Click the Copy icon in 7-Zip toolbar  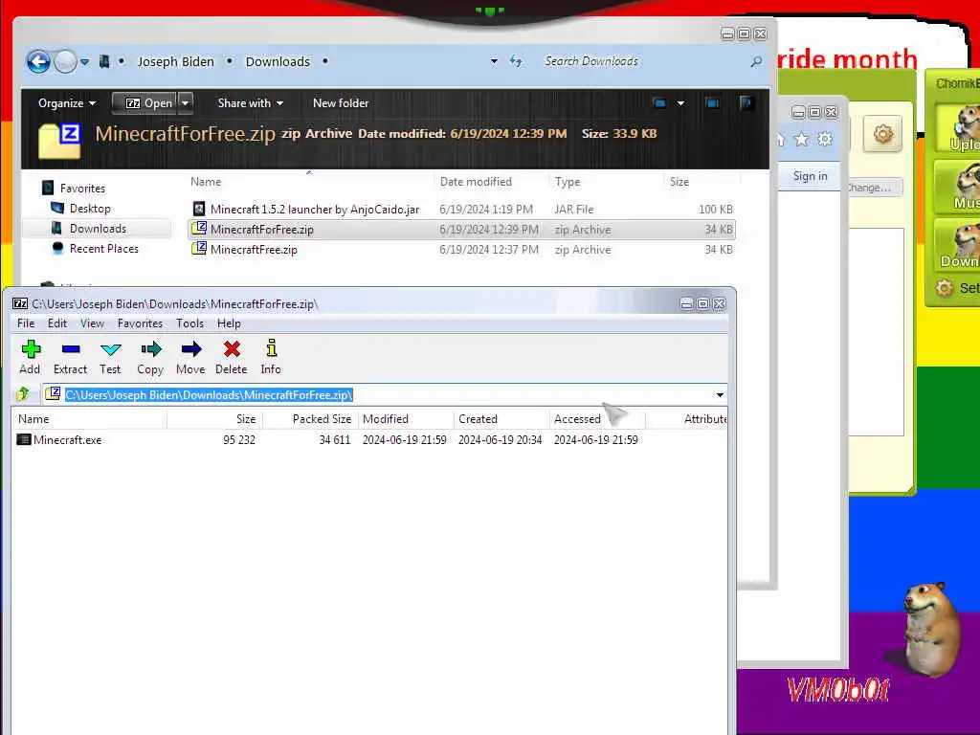click(x=150, y=357)
